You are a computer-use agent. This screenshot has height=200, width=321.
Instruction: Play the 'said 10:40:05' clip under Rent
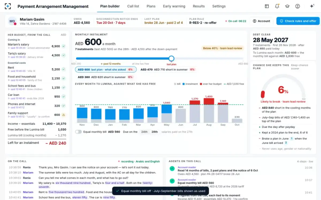[17, 71]
